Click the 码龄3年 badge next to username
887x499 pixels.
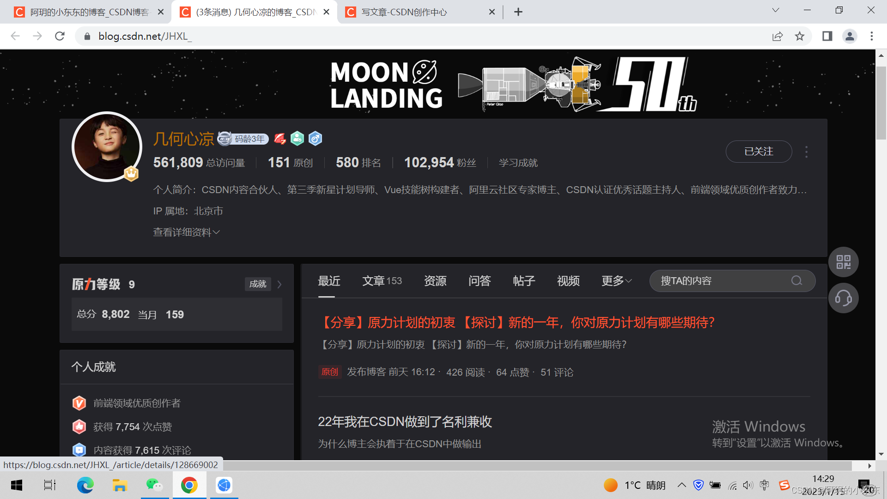(x=243, y=139)
